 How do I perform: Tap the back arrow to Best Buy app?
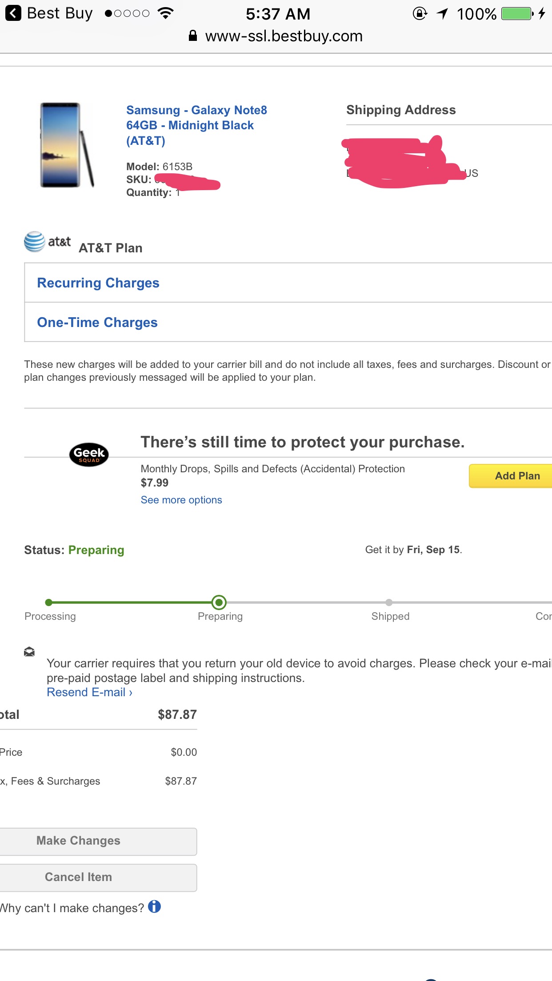tap(13, 13)
